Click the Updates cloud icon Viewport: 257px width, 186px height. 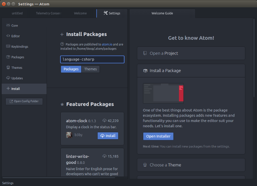click(8, 78)
